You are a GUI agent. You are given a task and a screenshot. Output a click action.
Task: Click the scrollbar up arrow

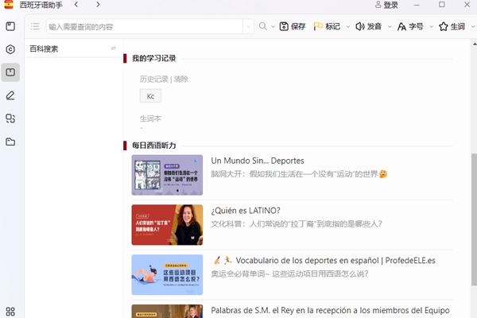475,45
